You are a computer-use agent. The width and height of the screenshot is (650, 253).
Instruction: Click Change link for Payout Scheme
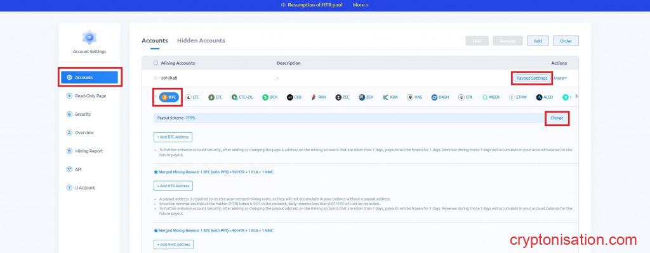556,118
